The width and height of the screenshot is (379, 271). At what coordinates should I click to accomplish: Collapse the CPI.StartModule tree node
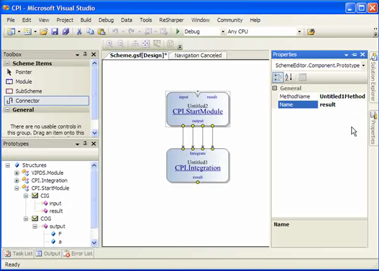coord(17,188)
